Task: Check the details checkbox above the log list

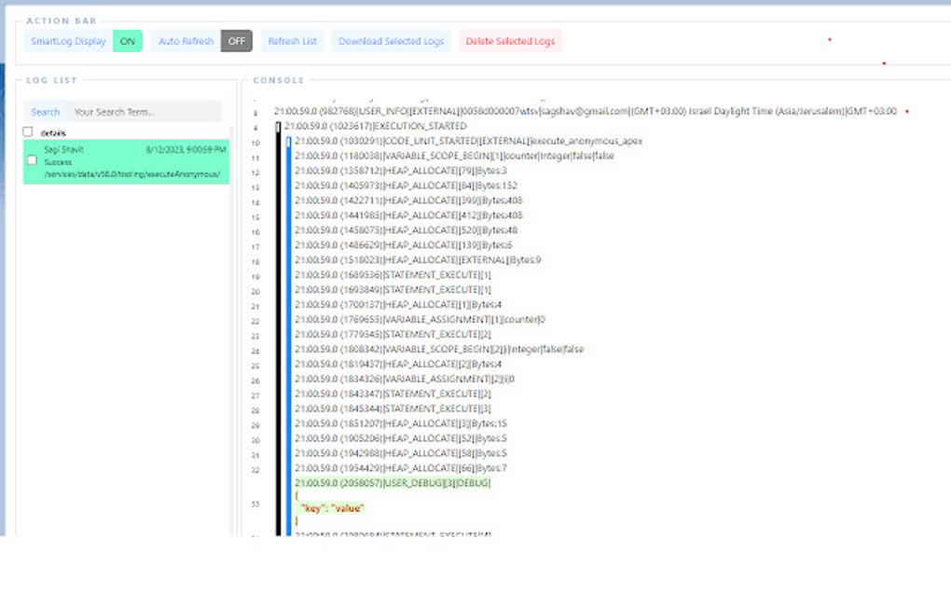Action: tap(27, 131)
